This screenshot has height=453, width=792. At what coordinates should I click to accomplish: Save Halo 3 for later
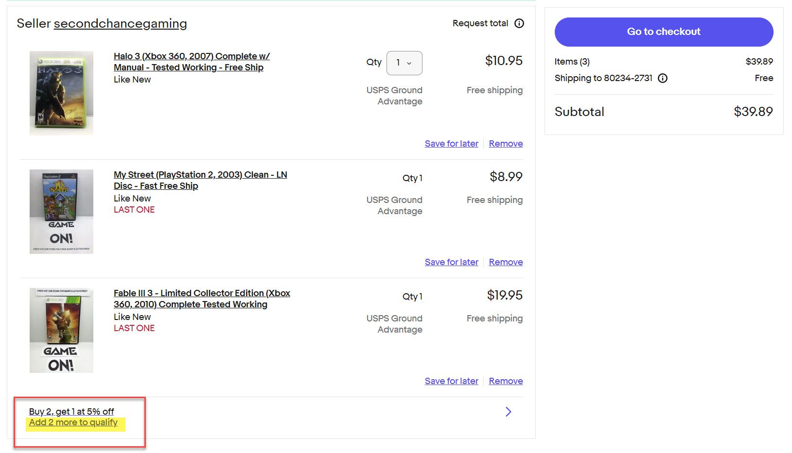click(x=452, y=144)
